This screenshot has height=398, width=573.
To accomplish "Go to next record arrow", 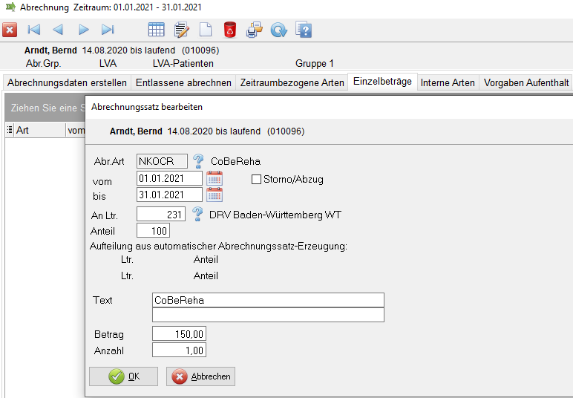I will (83, 30).
